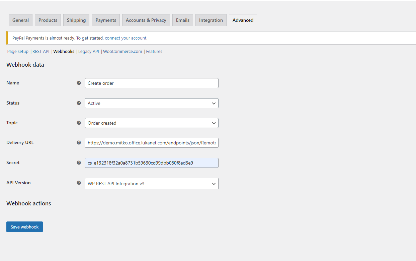
Task: Switch to the Products tab
Action: (48, 20)
